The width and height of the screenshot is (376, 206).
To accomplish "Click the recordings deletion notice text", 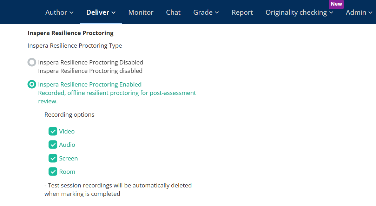I will coord(118,189).
